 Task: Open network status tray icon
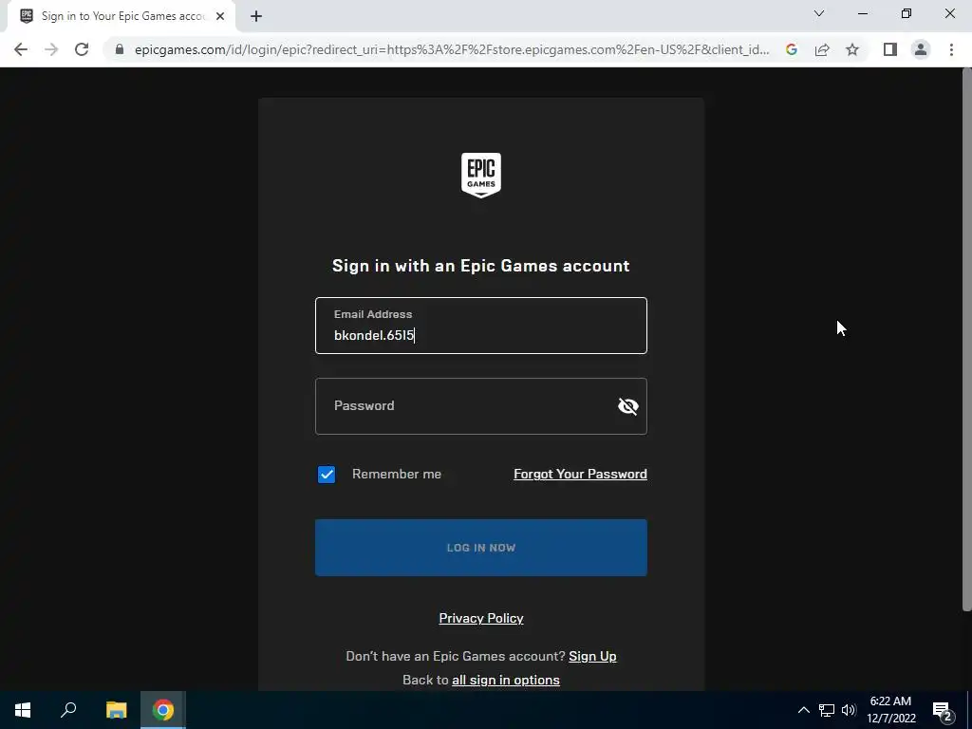pyautogui.click(x=827, y=710)
